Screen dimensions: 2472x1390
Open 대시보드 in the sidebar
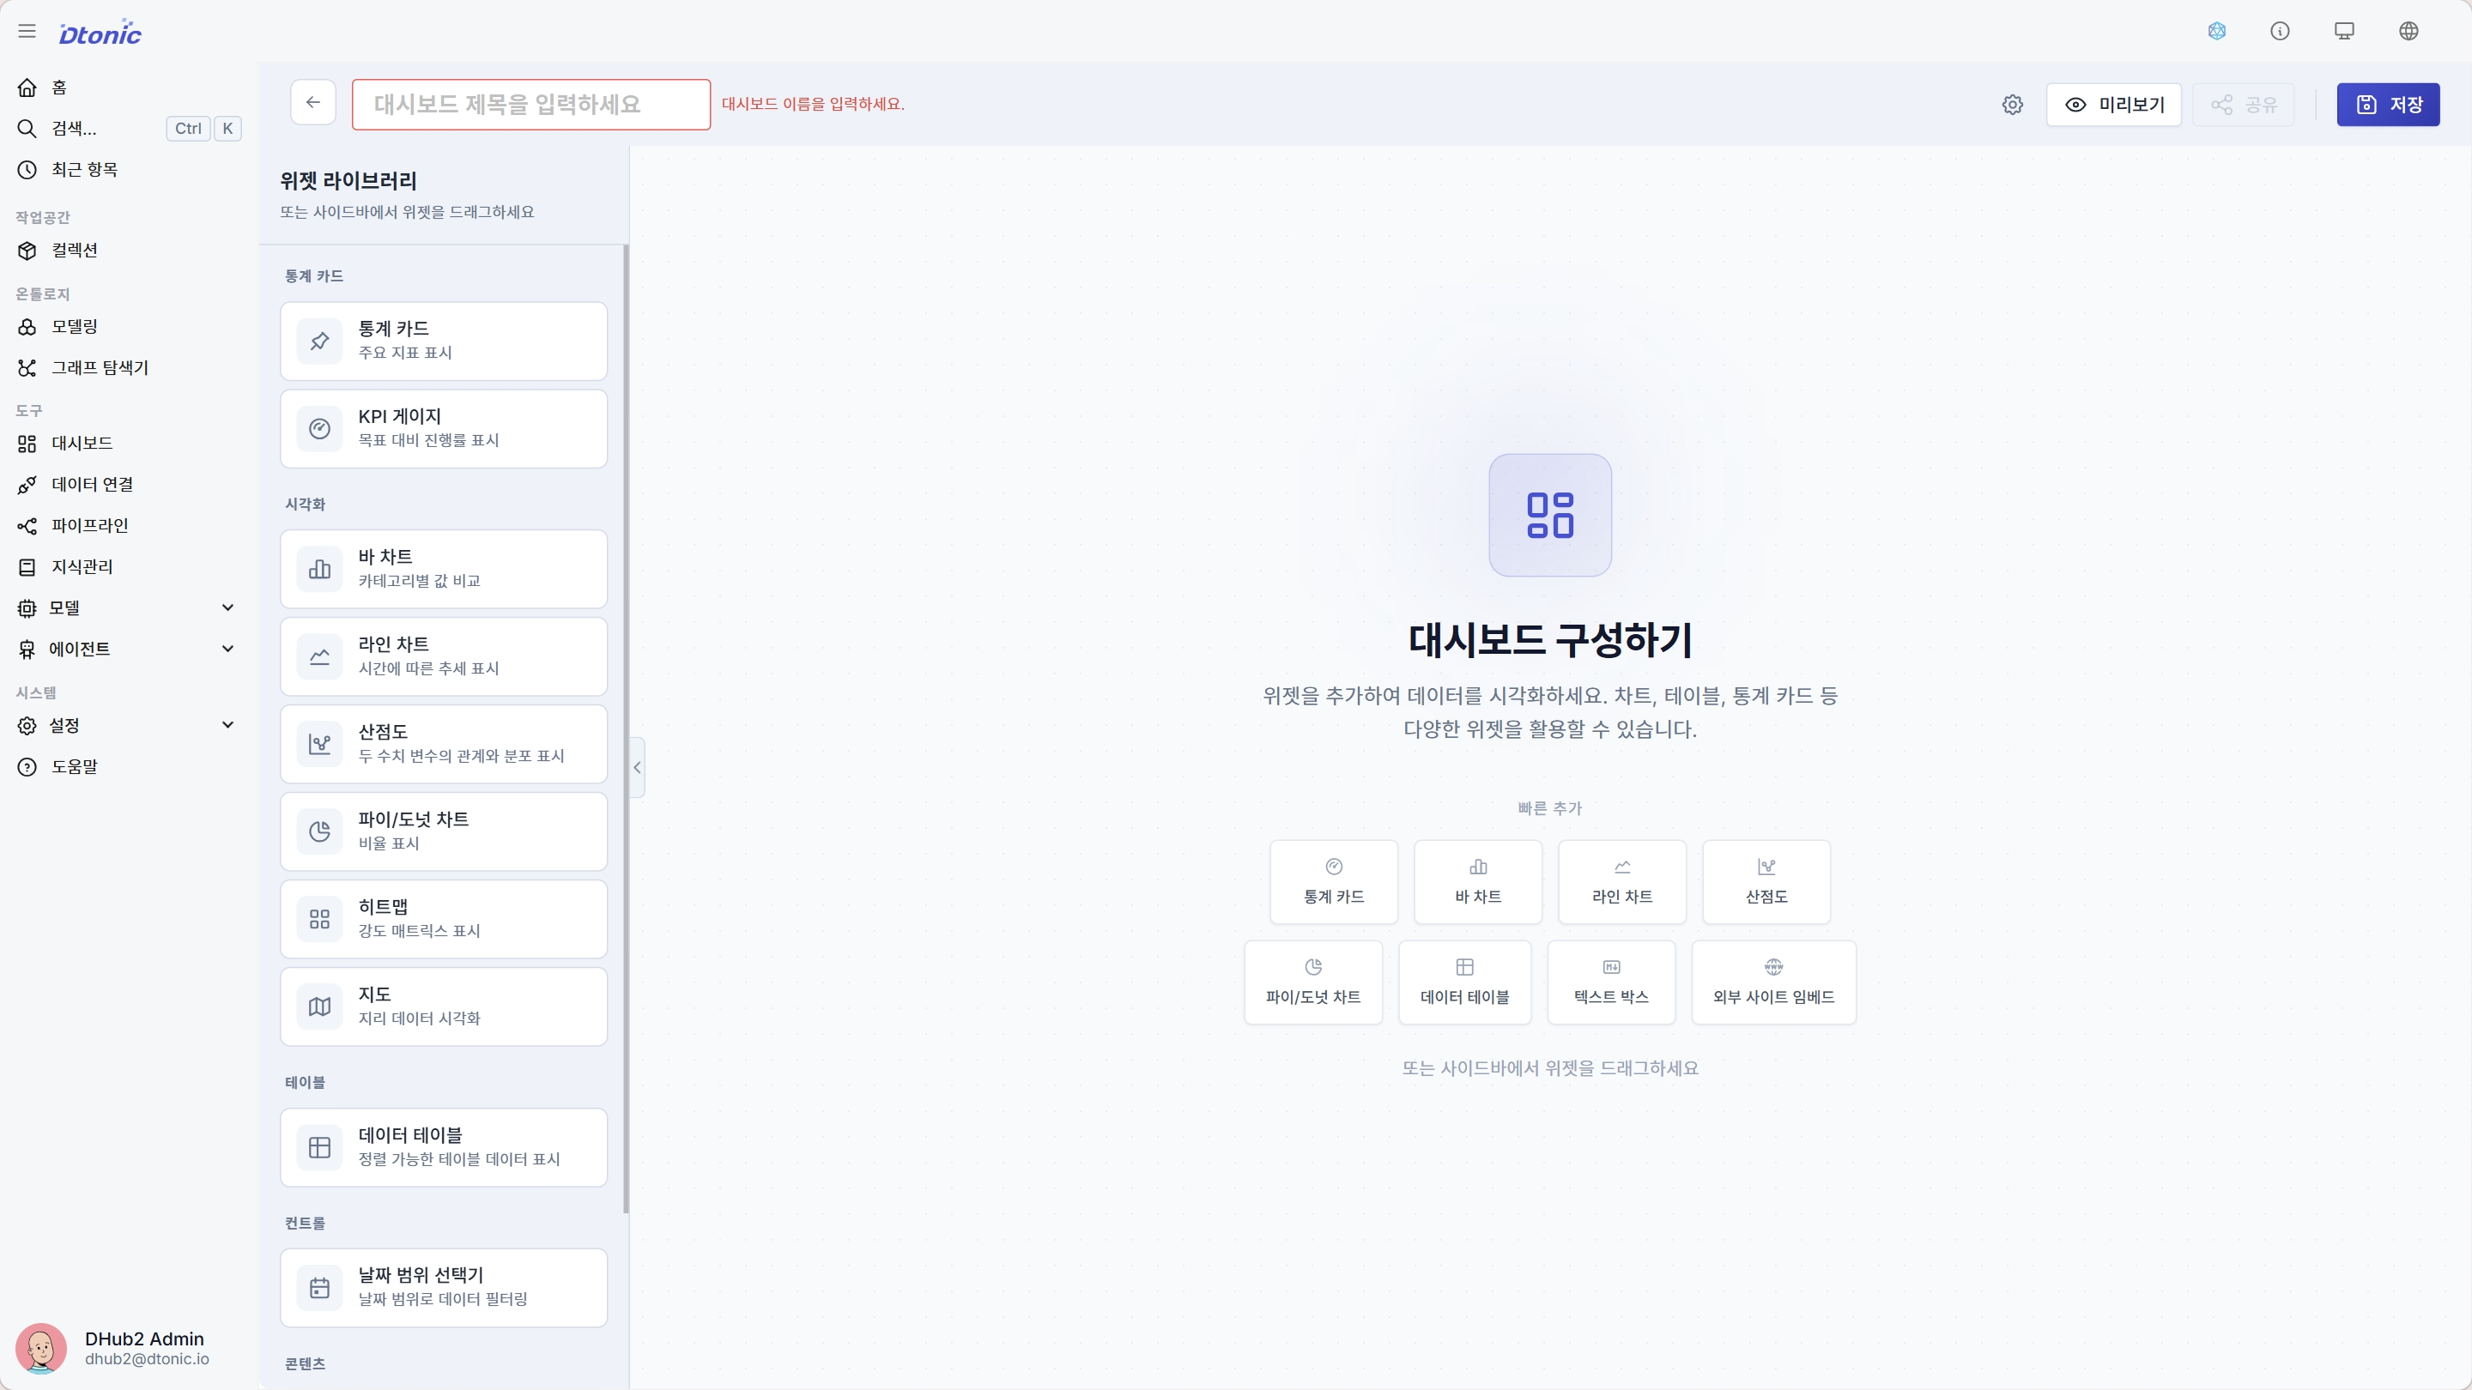coord(129,444)
